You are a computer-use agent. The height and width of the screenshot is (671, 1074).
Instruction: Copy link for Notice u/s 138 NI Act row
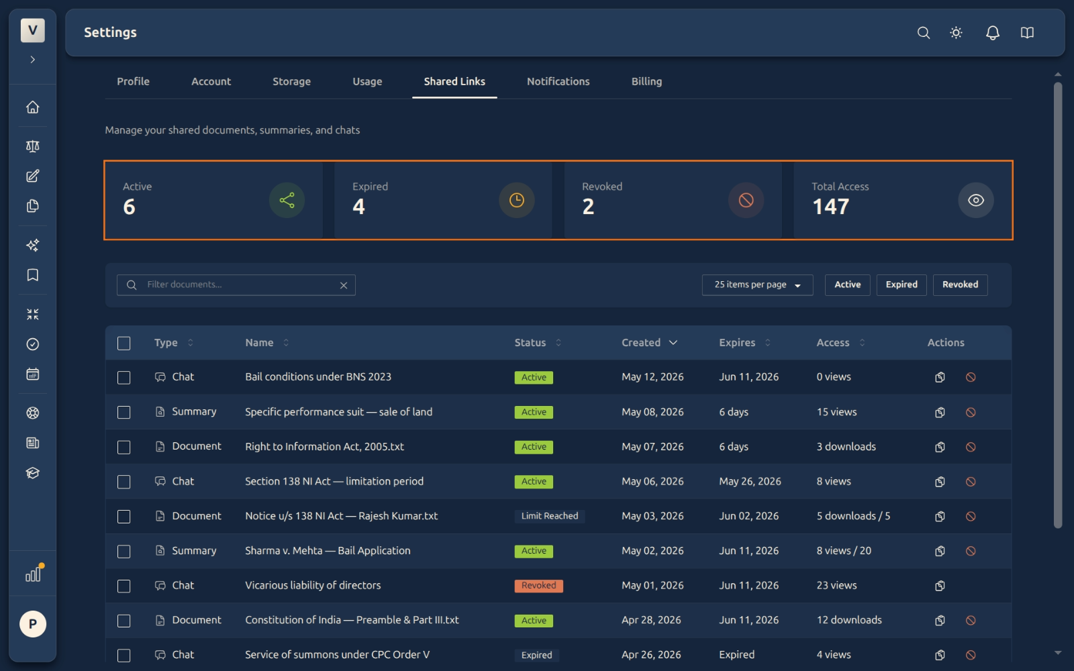pyautogui.click(x=940, y=516)
